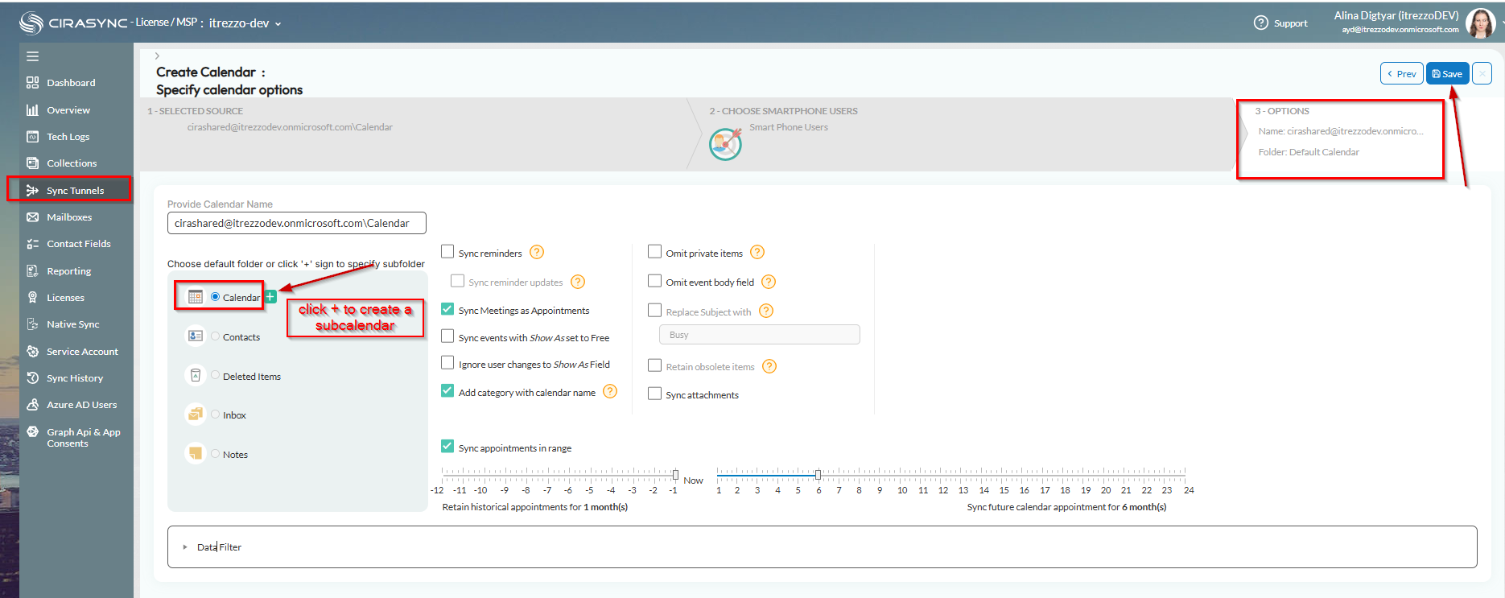This screenshot has height=598, width=1505.
Task: Select the Inbox radio button
Action: (x=216, y=414)
